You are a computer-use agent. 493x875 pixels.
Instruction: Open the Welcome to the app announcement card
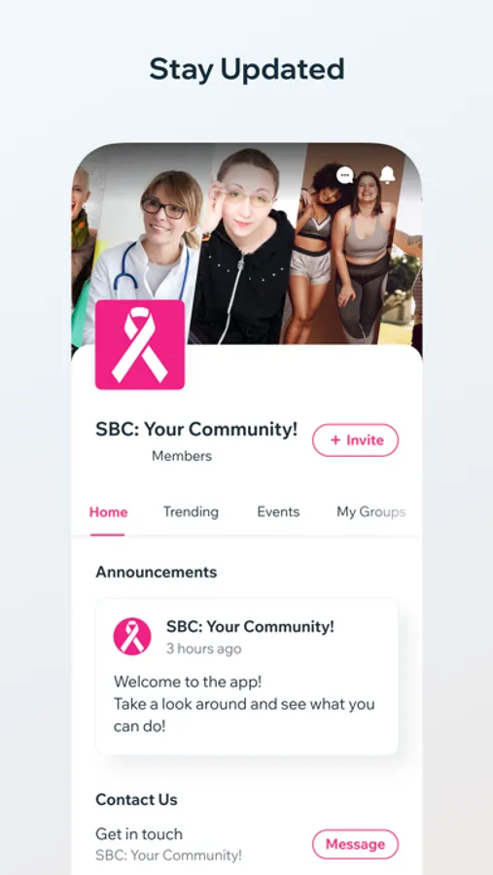(247, 677)
